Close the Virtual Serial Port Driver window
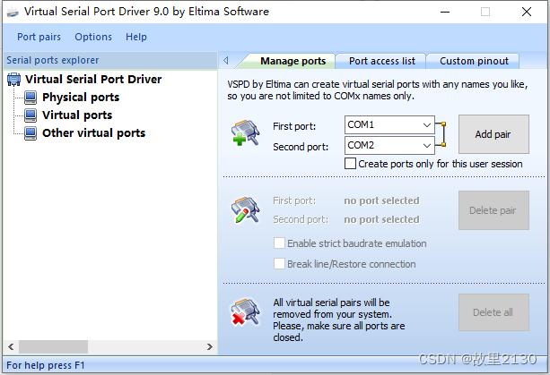550x375 pixels. click(527, 12)
